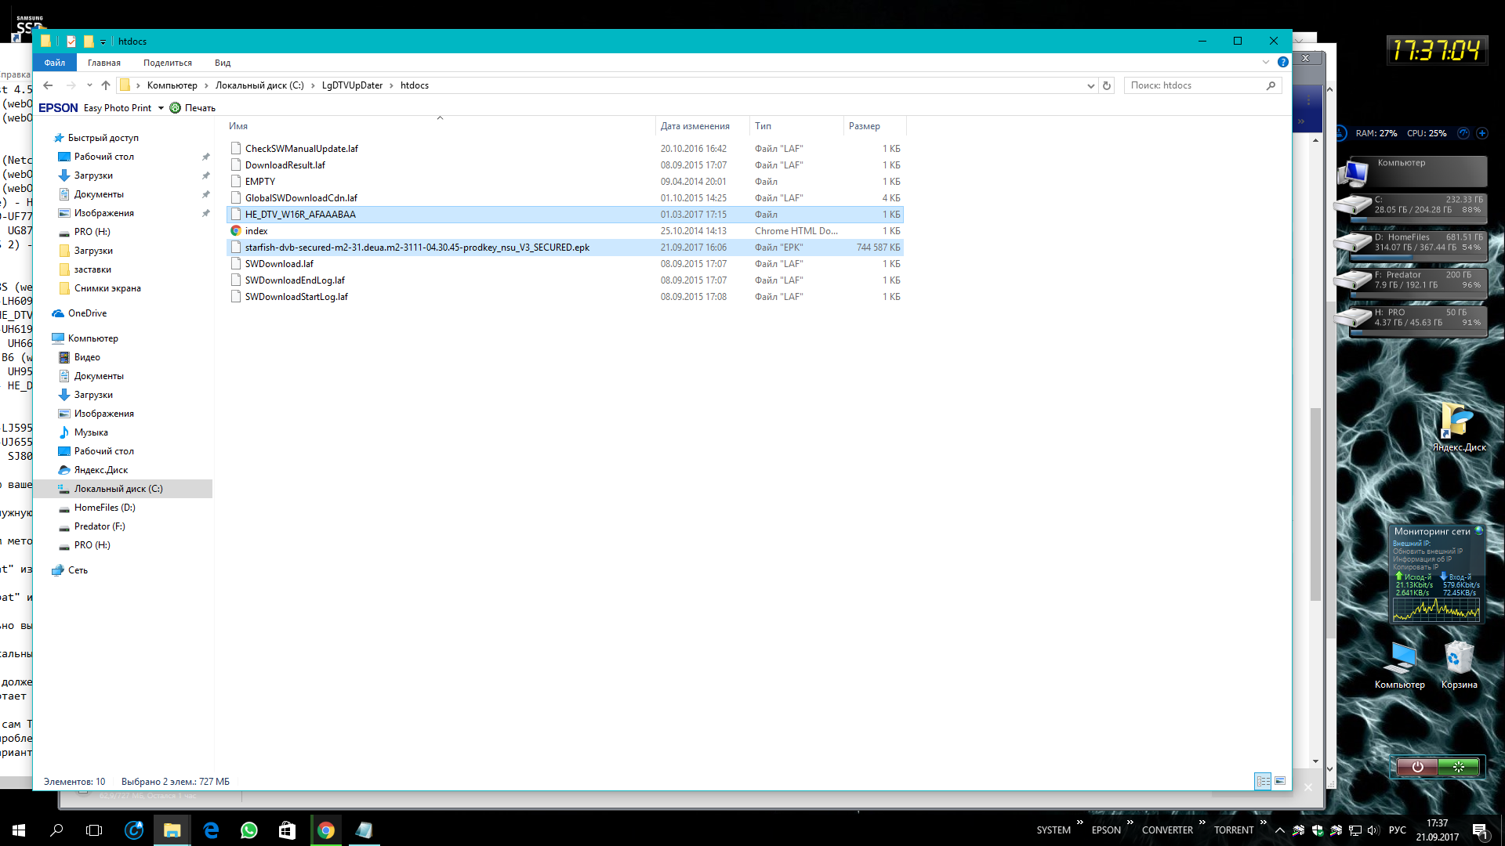Screen dimensions: 1505x846
Task: Switch to large thumbnails view icon
Action: pos(1280,781)
